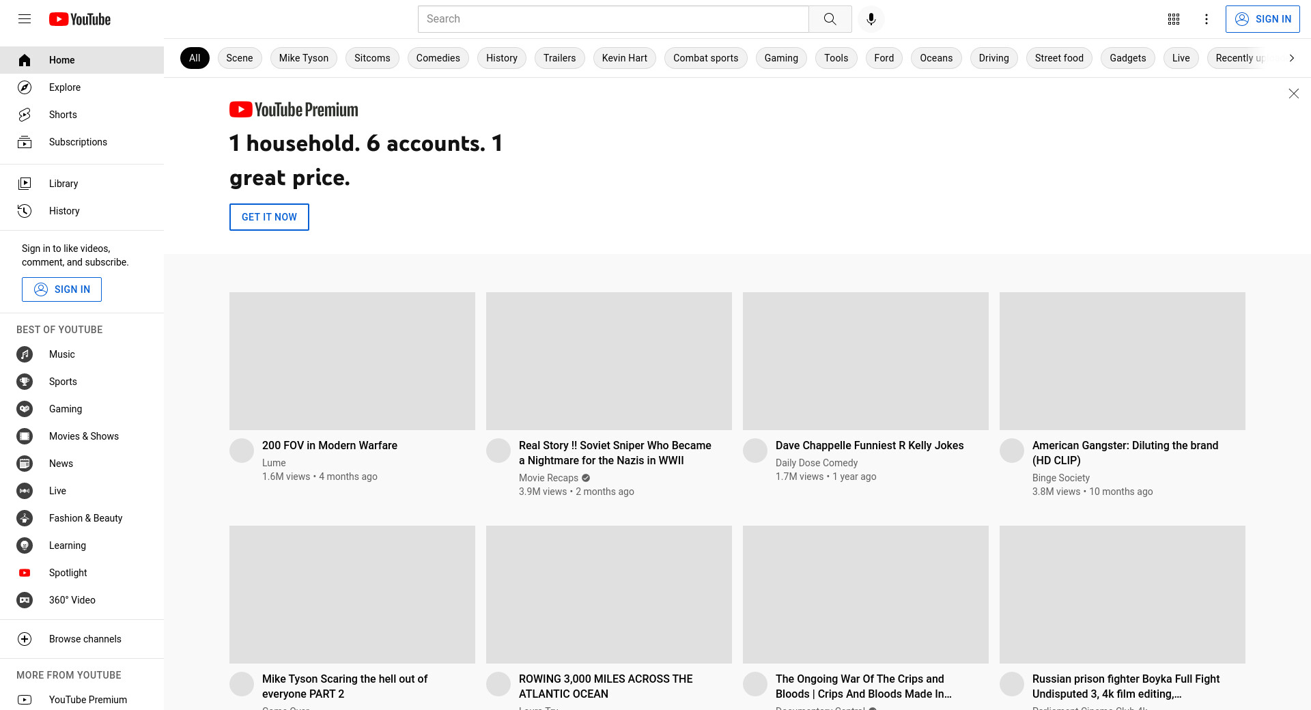Click the GET IT NOW button
The width and height of the screenshot is (1311, 710).
click(x=269, y=217)
